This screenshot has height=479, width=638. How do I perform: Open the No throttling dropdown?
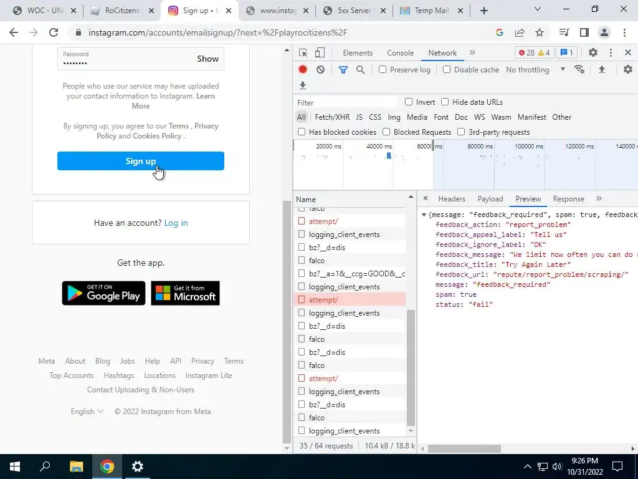[535, 70]
